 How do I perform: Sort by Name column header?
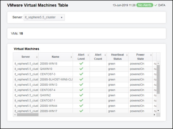(56, 57)
